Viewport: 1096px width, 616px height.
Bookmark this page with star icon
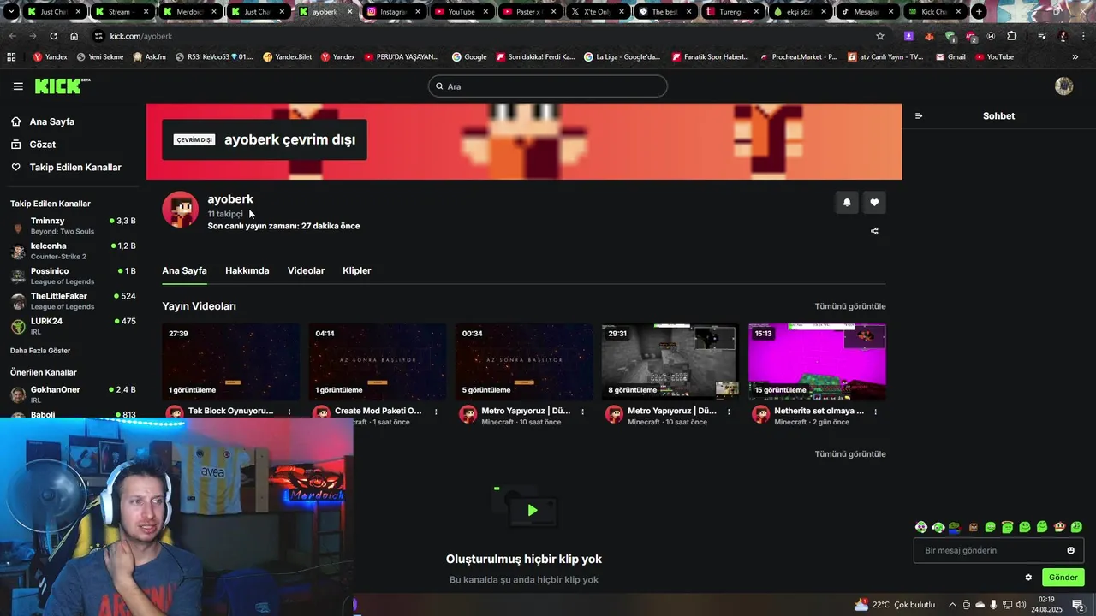(x=880, y=36)
